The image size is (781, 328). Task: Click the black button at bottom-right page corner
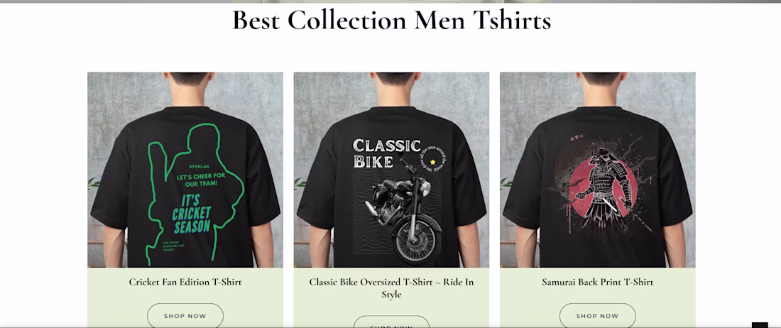pos(760,325)
